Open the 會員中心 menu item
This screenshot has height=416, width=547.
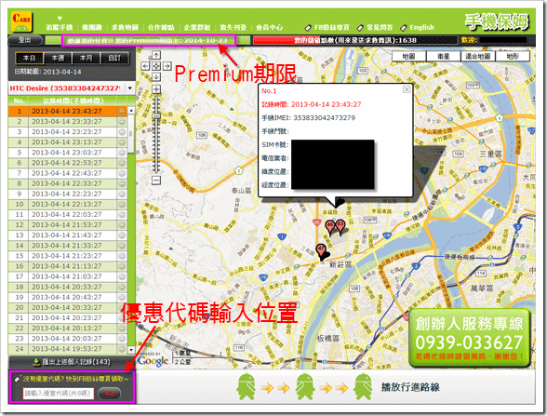270,28
